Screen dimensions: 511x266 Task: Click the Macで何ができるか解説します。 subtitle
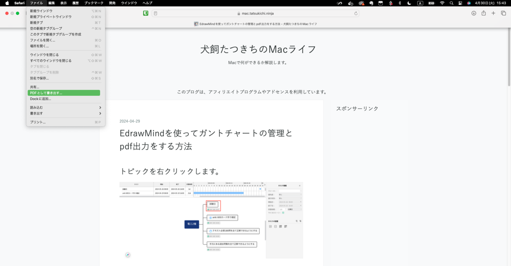click(258, 63)
